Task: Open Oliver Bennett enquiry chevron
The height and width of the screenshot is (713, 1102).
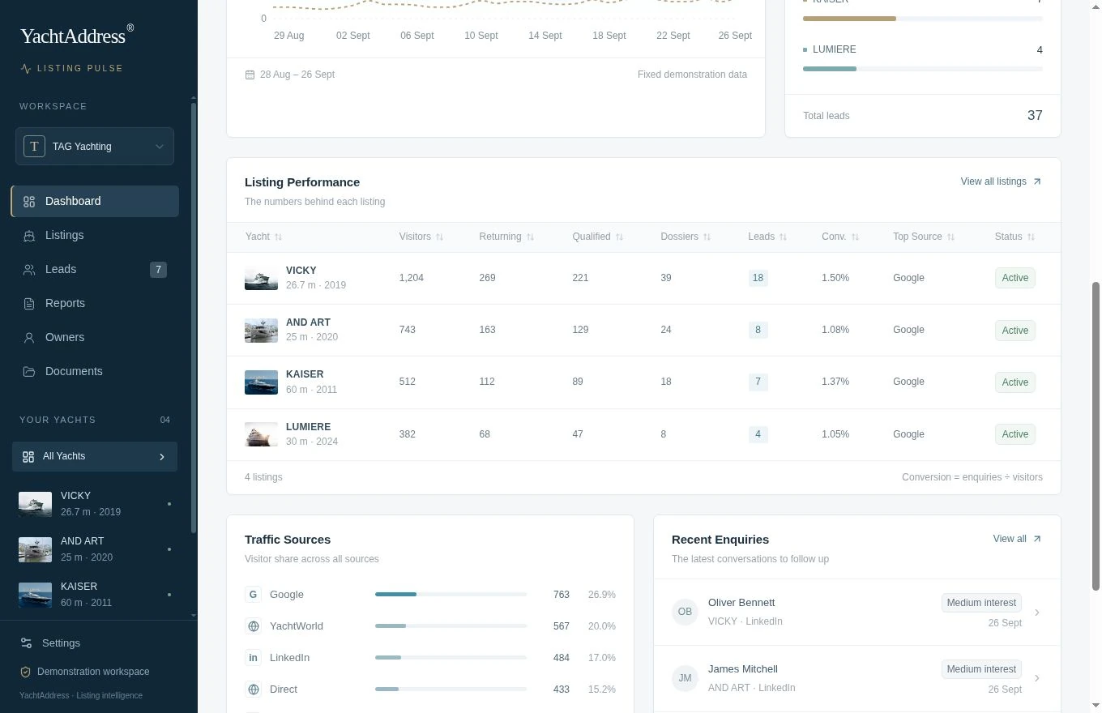Action: coord(1037,613)
